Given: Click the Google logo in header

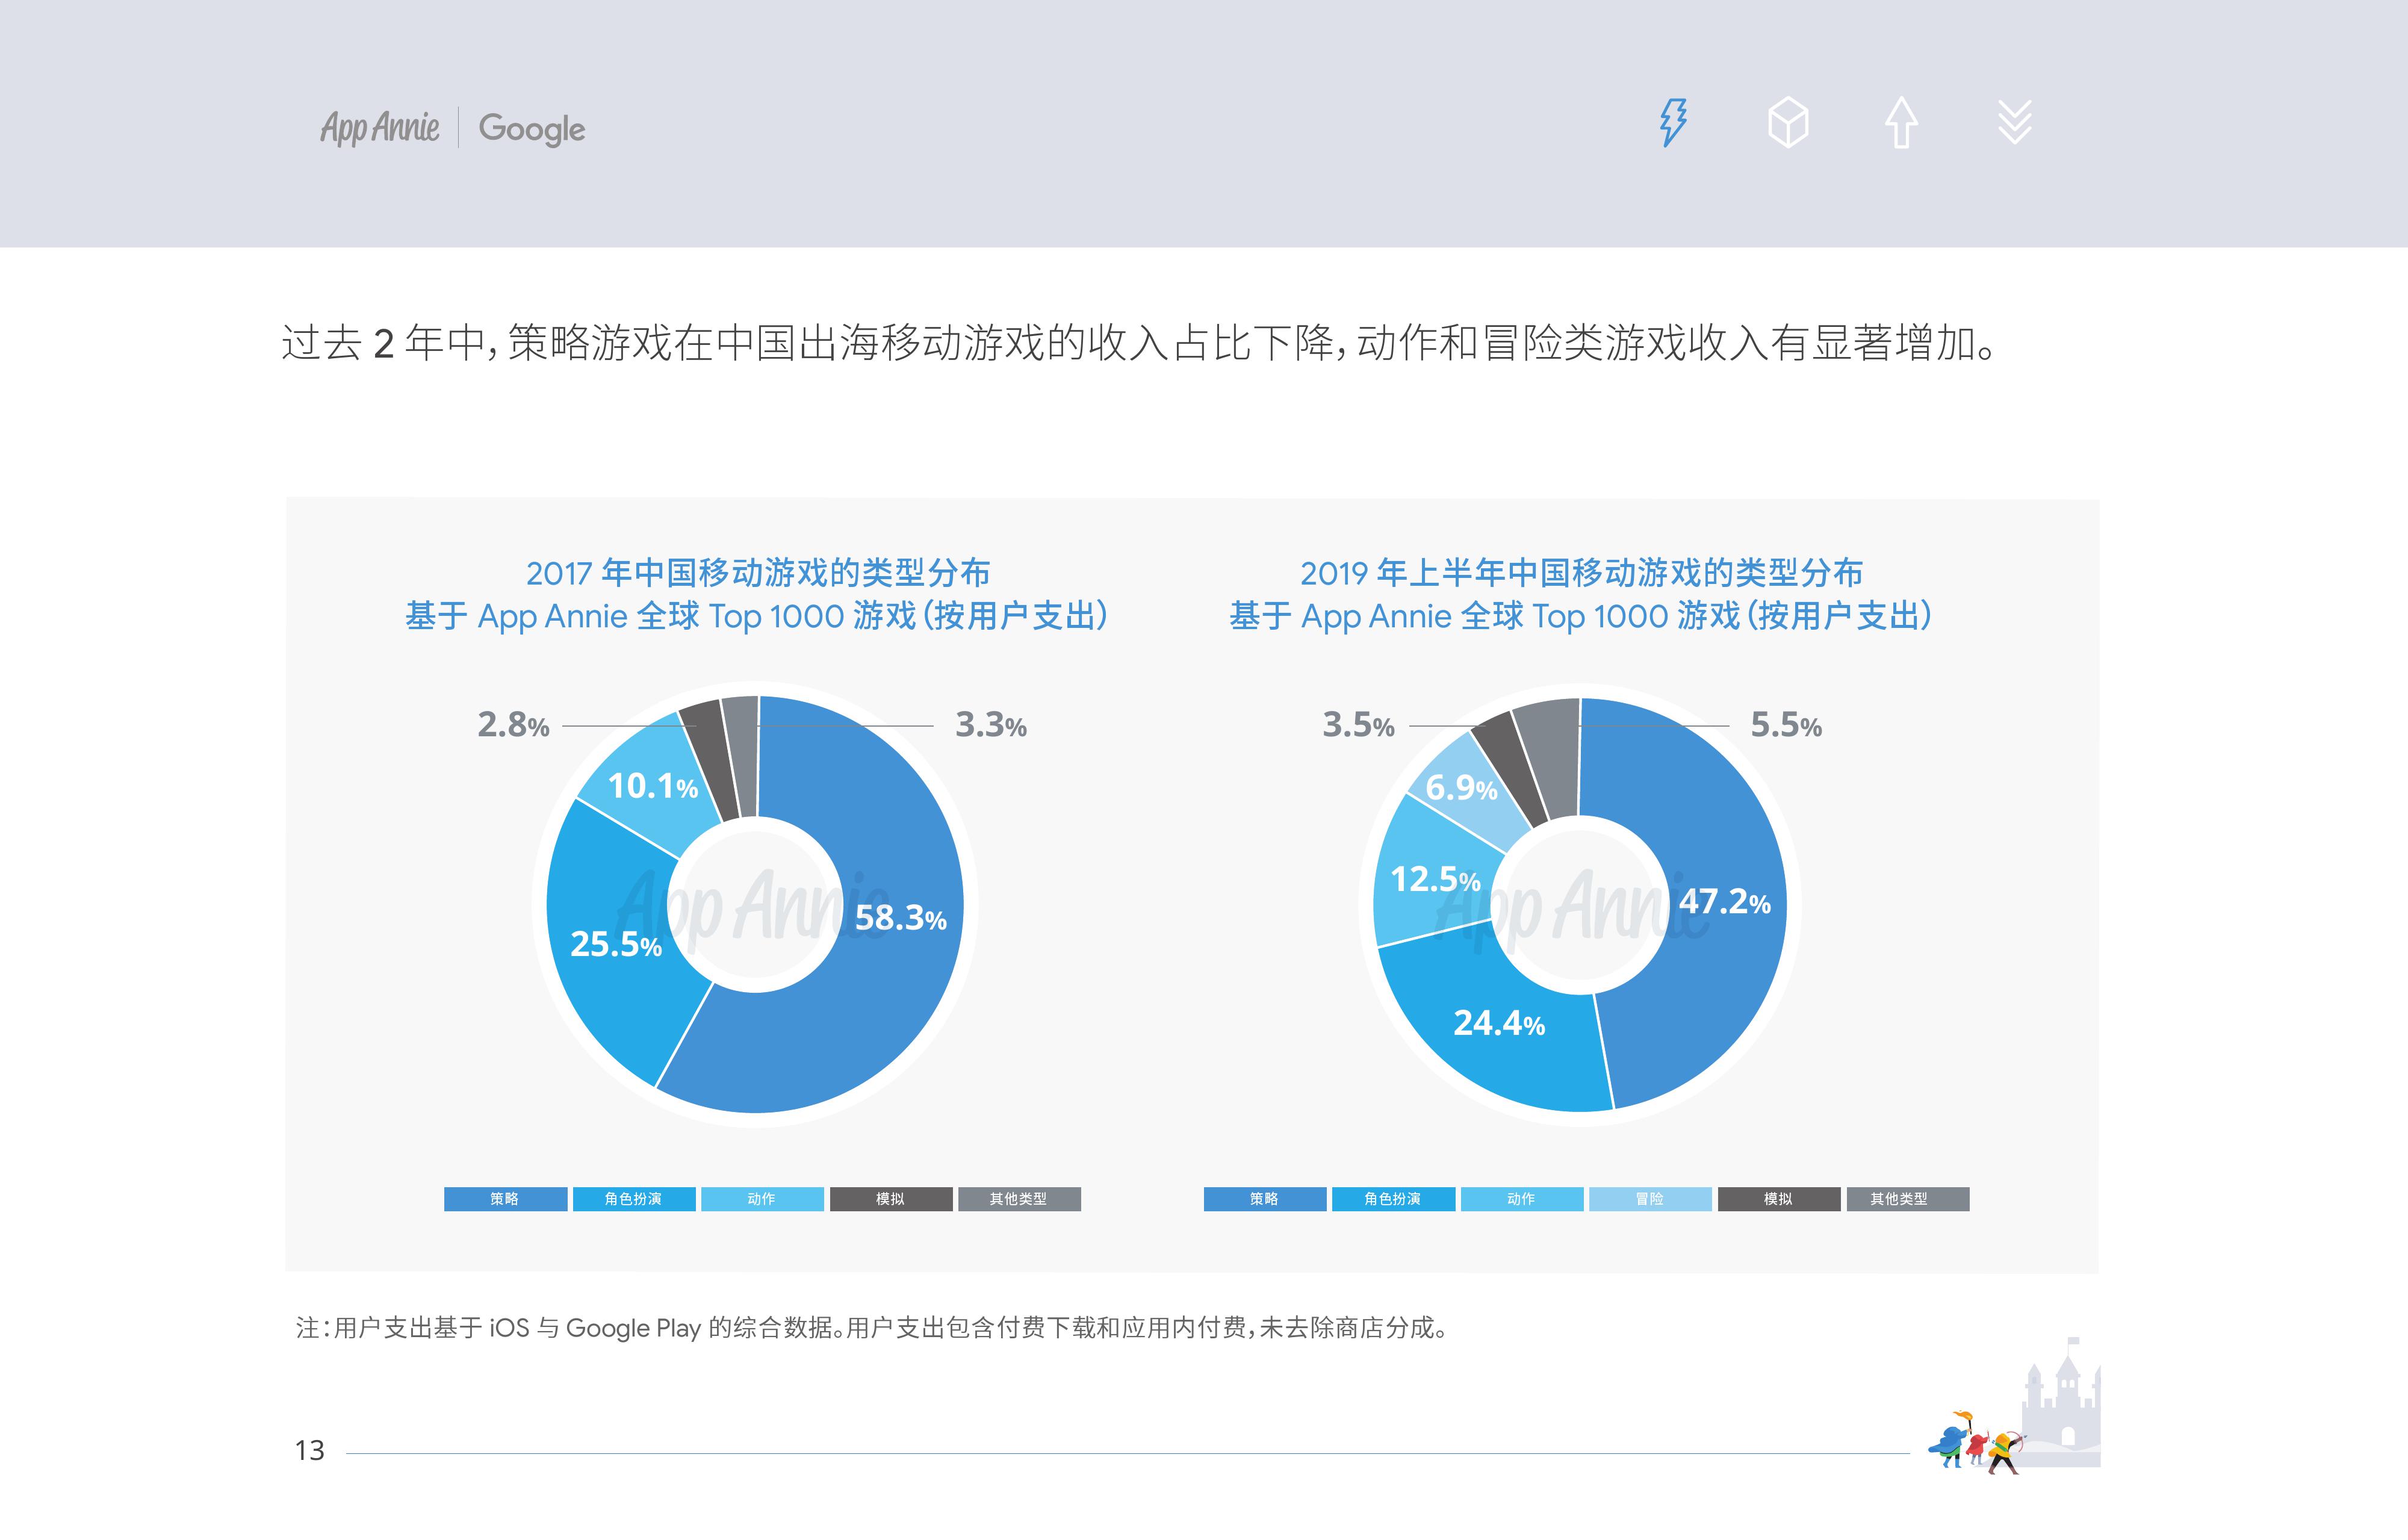Looking at the screenshot, I should [531, 129].
